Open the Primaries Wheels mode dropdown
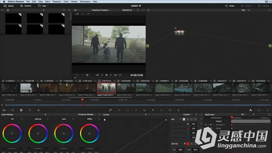The width and height of the screenshot is (272, 153). coord(87,115)
